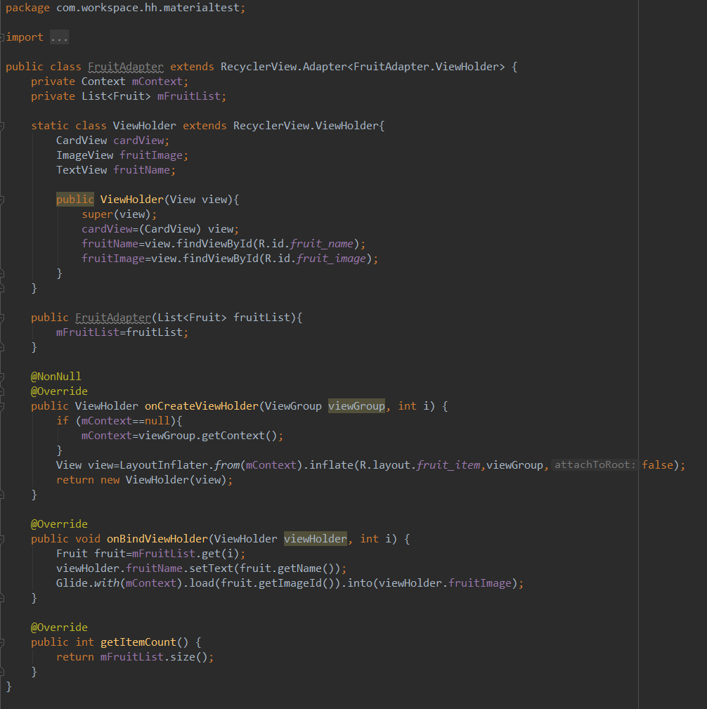
Task: Click the fruitName field in TextView declaration
Action: (x=141, y=170)
